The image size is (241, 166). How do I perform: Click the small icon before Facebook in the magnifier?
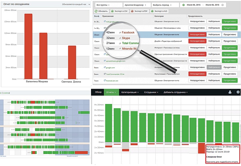[x=120, y=33]
